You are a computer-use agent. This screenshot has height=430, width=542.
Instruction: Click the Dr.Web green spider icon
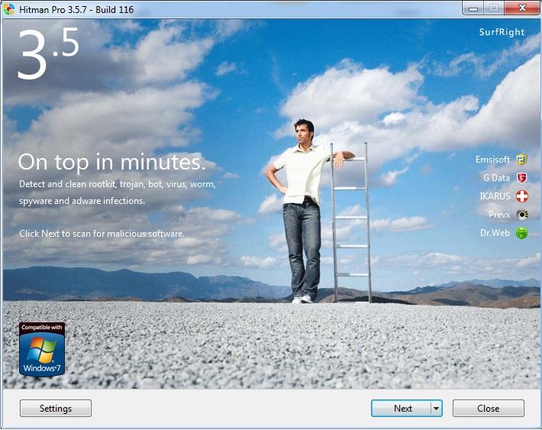click(x=522, y=233)
